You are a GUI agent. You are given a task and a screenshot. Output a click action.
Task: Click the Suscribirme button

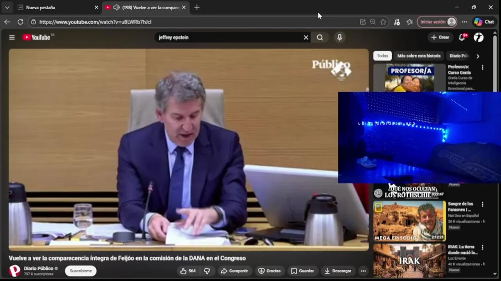pos(81,271)
